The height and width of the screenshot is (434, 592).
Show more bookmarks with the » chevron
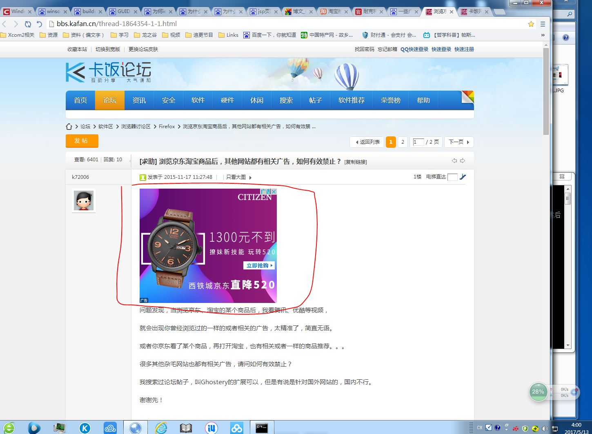543,35
